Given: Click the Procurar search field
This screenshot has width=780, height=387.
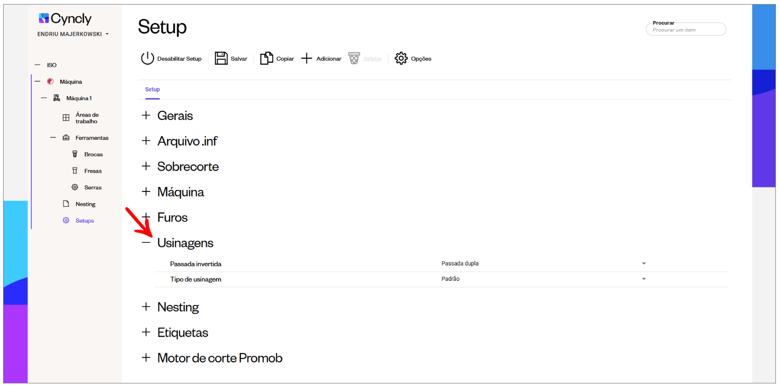Looking at the screenshot, I should [x=686, y=29].
